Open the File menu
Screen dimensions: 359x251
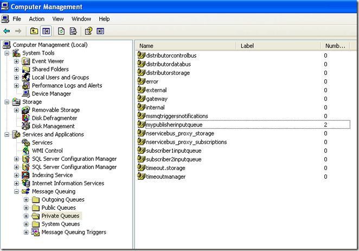[17, 19]
